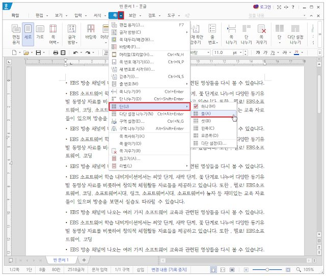
Task: Choose 쪽 지우기(R) menu entry
Action: [x=149, y=151]
